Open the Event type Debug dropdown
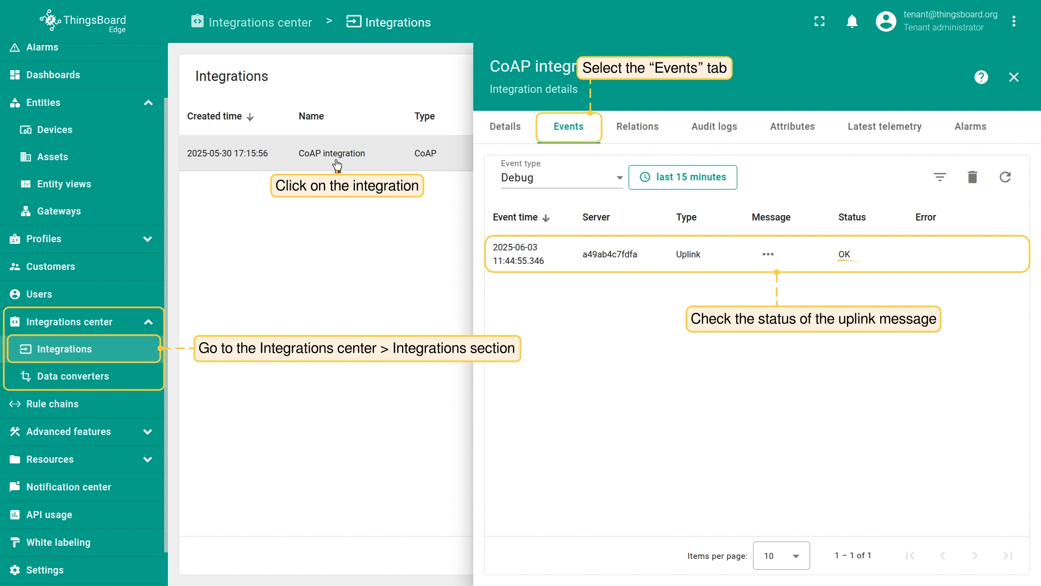 [561, 178]
